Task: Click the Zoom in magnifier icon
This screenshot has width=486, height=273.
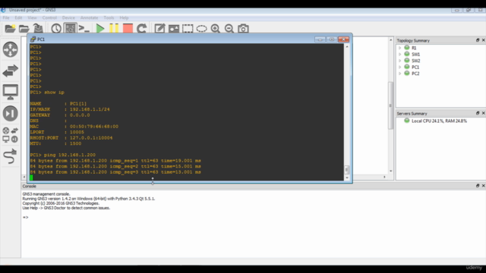Action: 216,29
